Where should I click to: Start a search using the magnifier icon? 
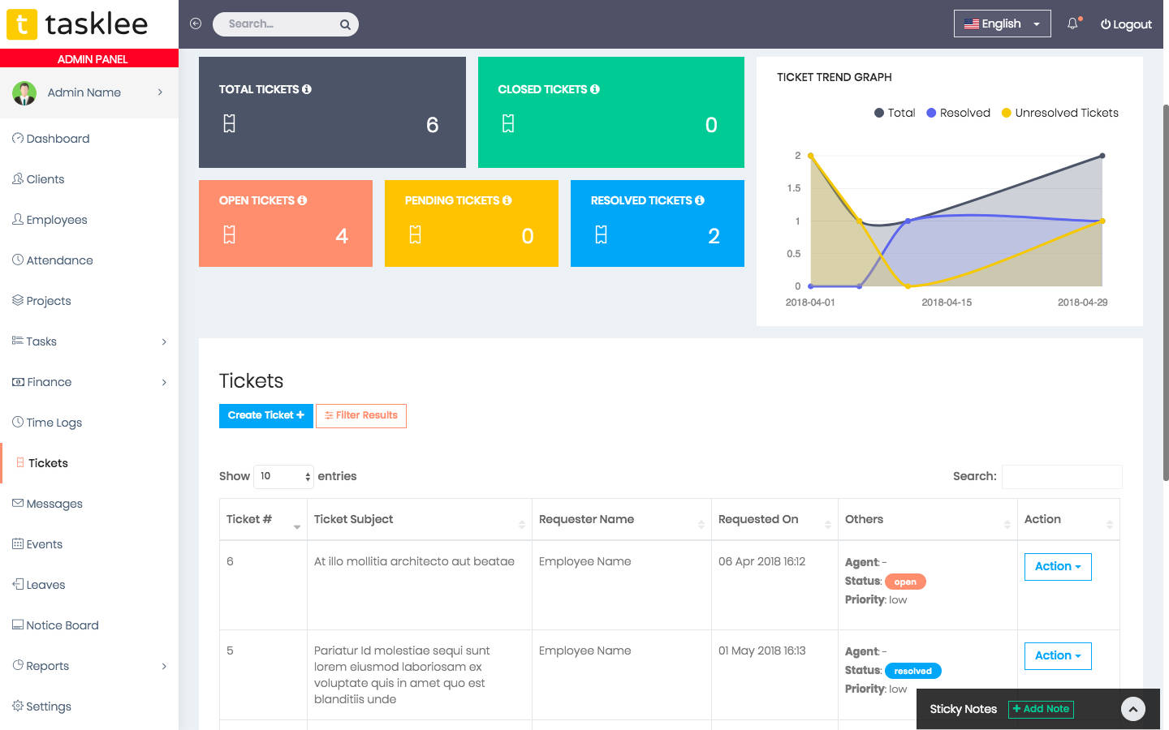(x=344, y=24)
